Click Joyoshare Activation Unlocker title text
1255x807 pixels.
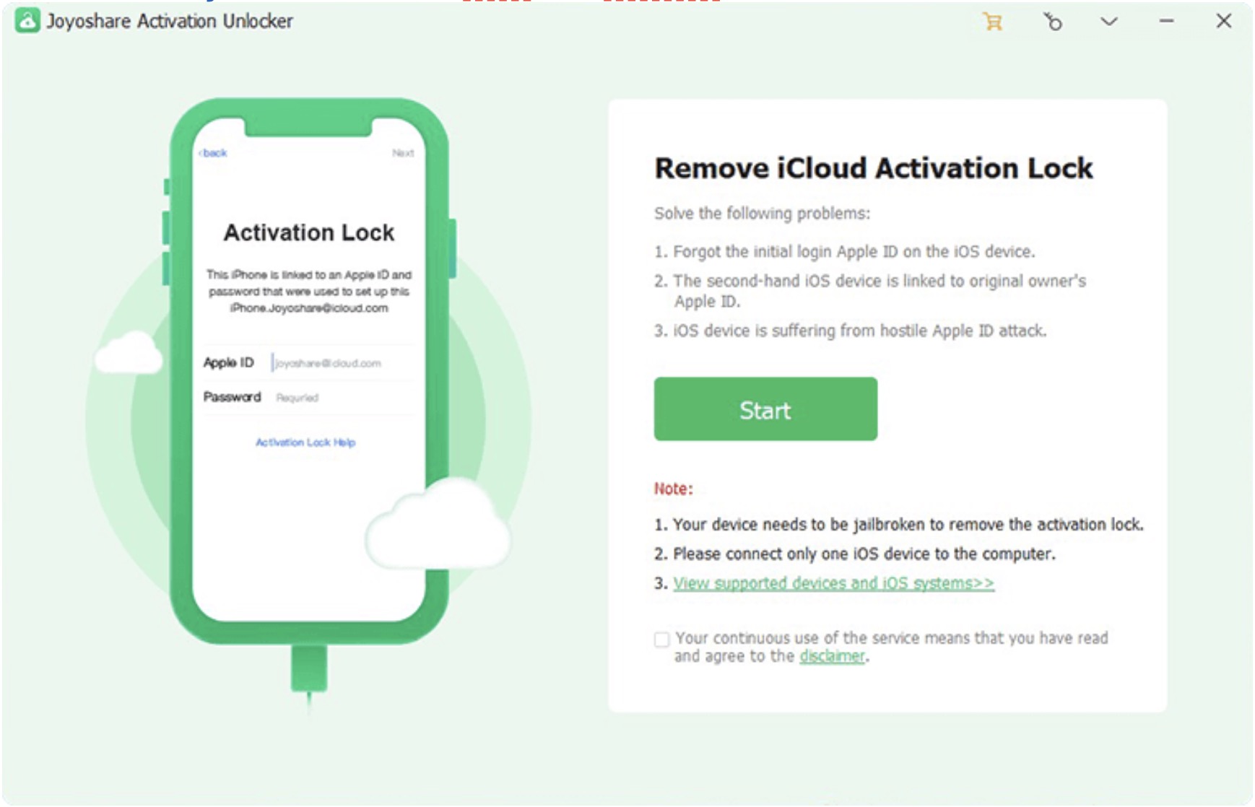pos(170,21)
